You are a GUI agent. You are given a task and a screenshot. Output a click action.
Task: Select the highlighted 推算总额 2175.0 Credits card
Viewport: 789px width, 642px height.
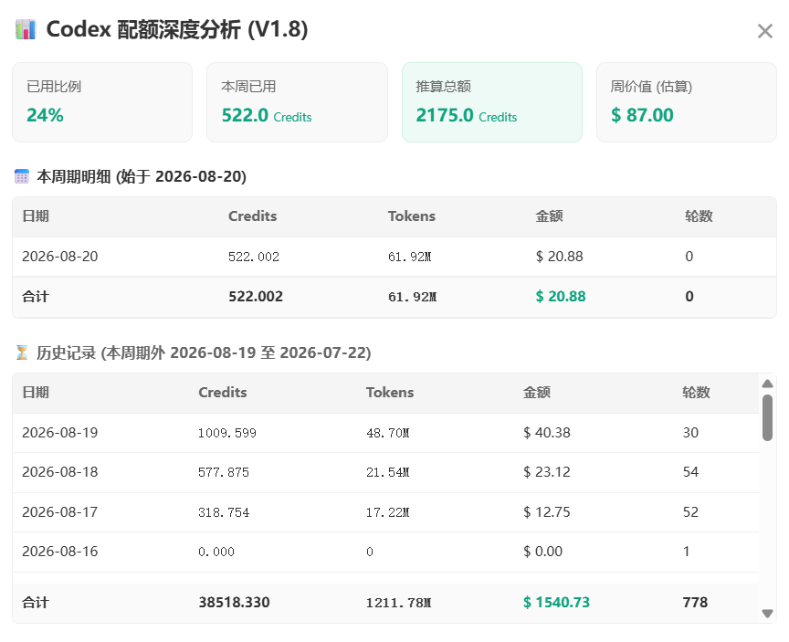[x=492, y=102]
